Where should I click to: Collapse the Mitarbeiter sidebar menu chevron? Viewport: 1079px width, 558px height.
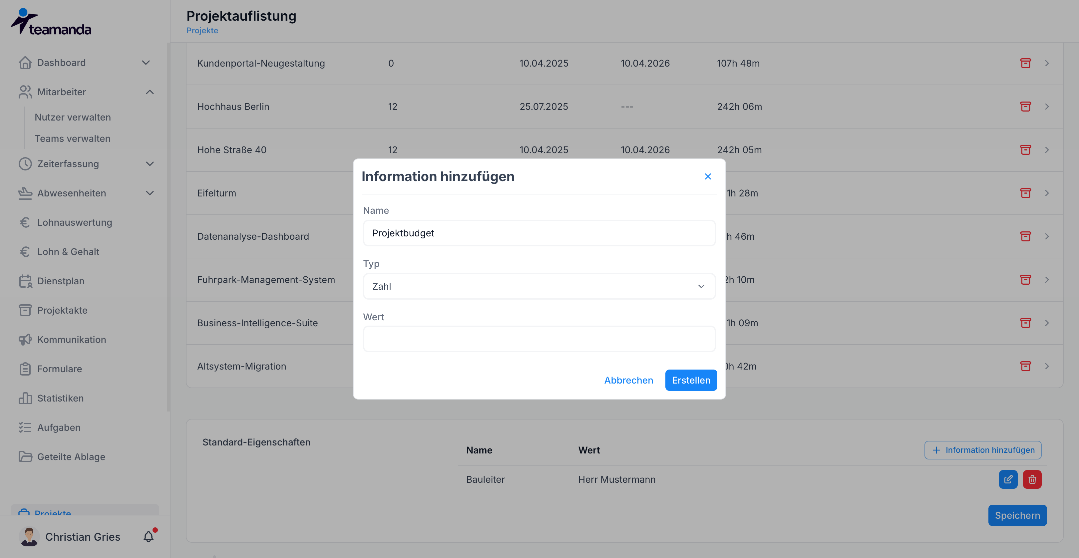150,92
